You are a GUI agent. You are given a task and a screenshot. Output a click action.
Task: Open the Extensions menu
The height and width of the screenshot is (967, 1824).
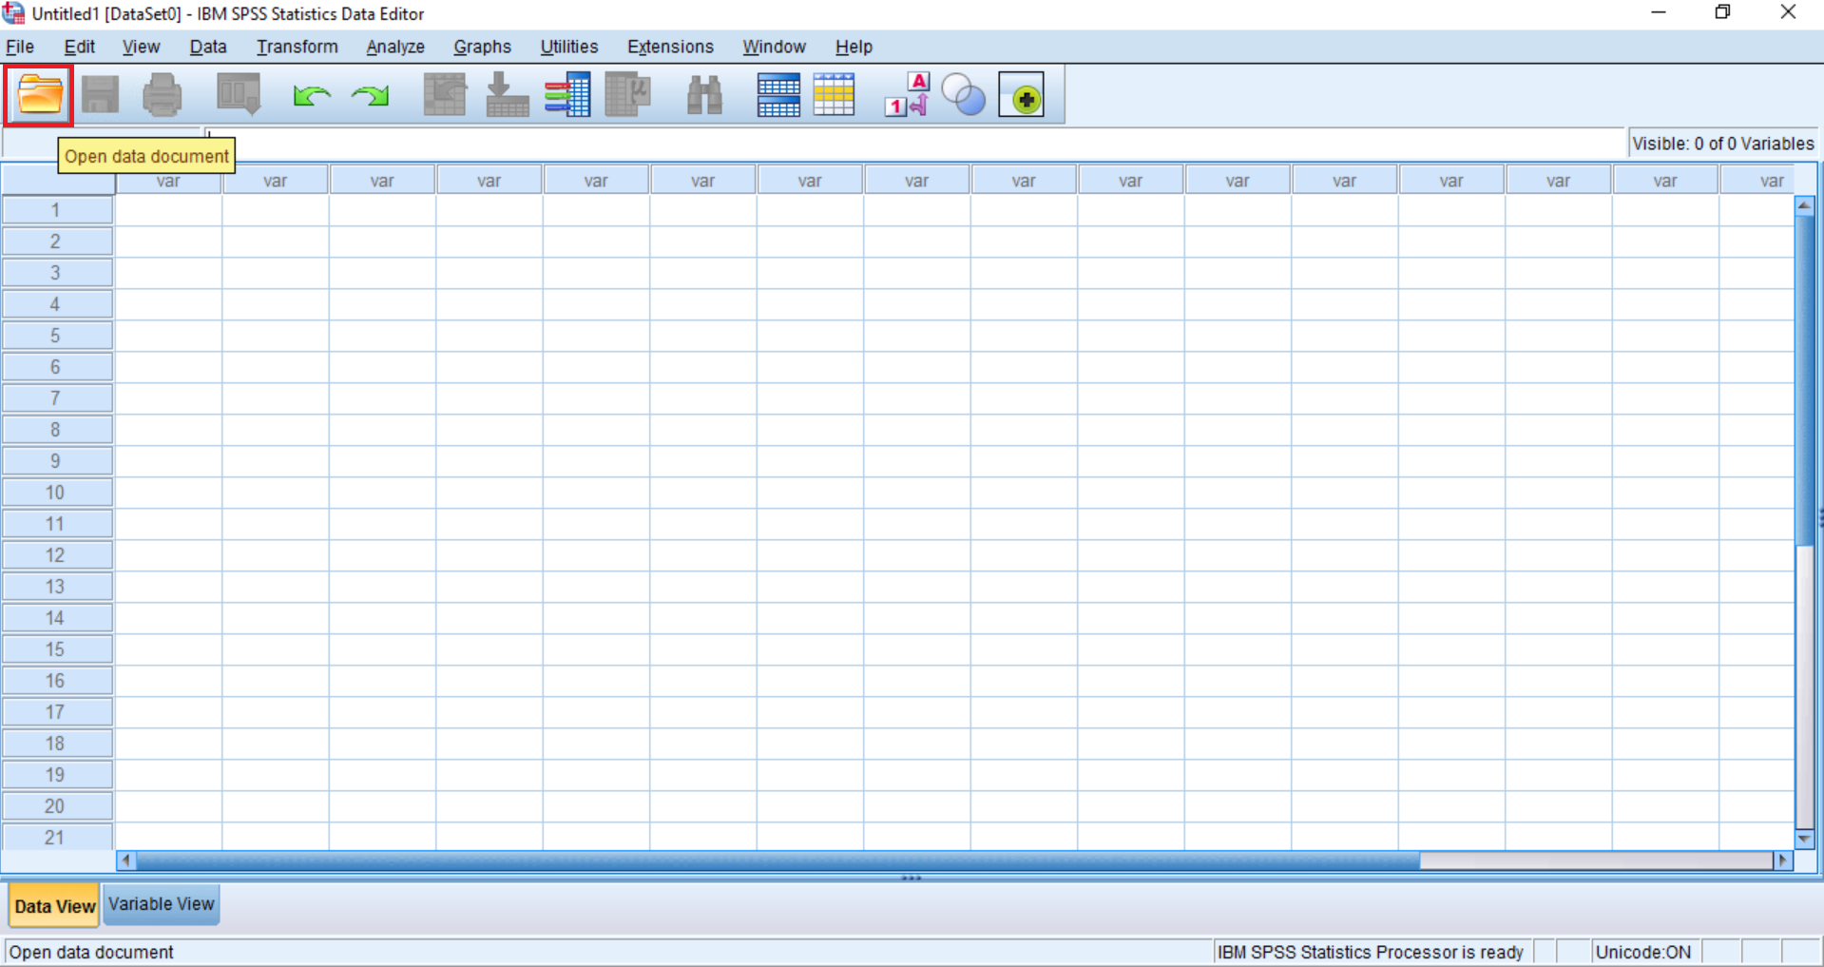click(x=670, y=47)
